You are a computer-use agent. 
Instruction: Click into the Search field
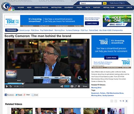[91, 3]
